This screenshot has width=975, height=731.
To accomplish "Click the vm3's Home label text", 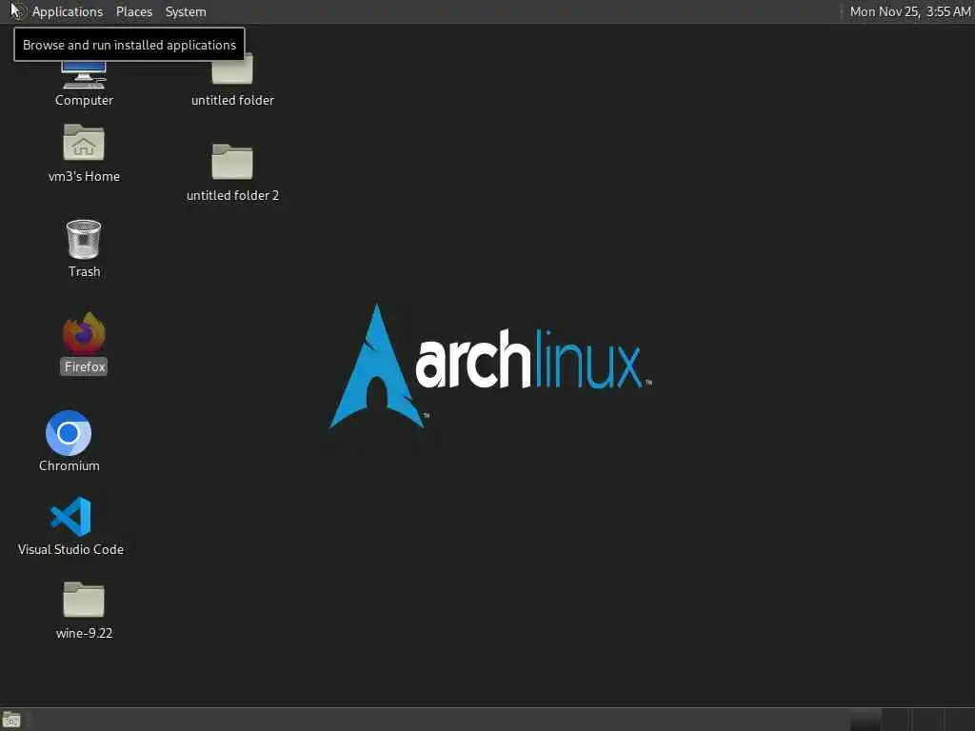I will point(84,176).
